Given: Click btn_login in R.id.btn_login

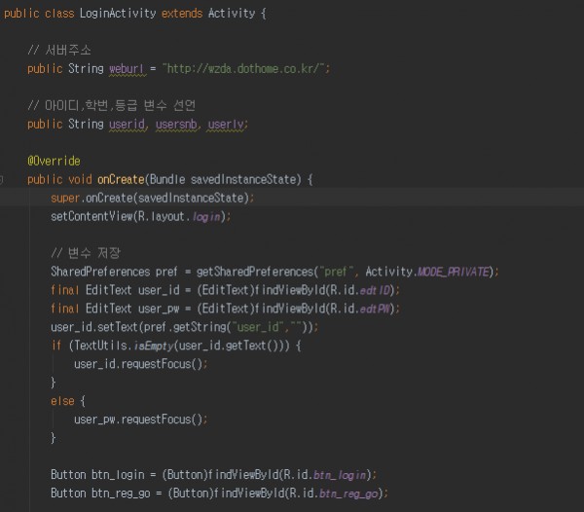Looking at the screenshot, I should pos(340,475).
